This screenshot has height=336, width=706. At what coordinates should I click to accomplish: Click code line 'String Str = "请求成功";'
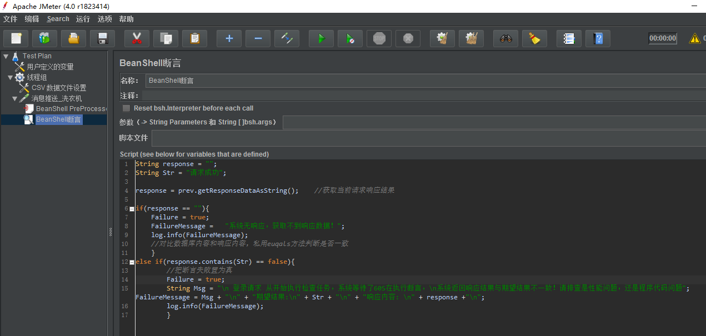pyautogui.click(x=181, y=173)
